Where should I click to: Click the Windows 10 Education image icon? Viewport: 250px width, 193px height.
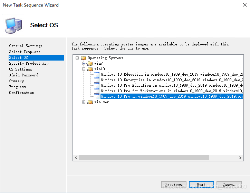click(x=97, y=75)
